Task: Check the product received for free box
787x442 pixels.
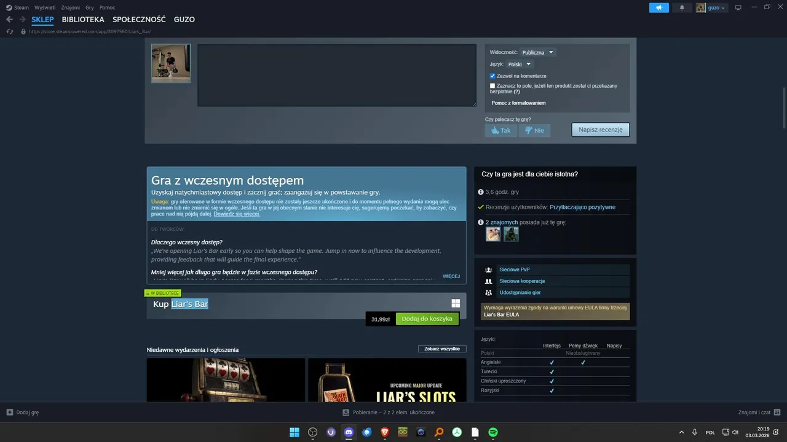Action: click(492, 86)
